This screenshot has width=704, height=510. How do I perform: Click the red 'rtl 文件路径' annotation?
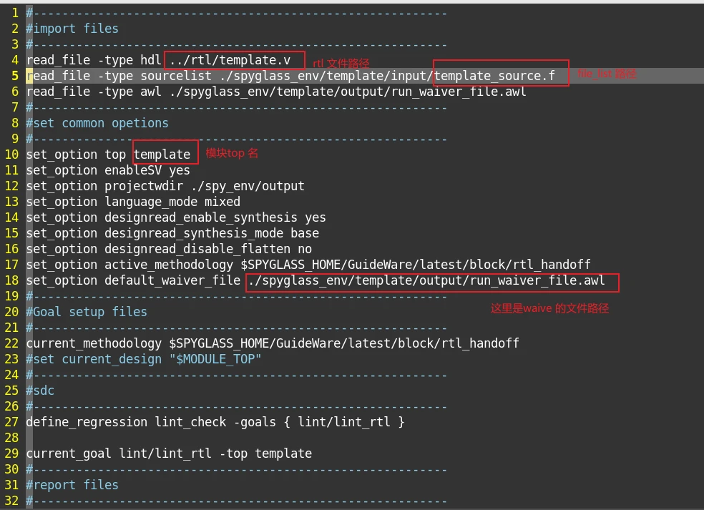pos(341,64)
